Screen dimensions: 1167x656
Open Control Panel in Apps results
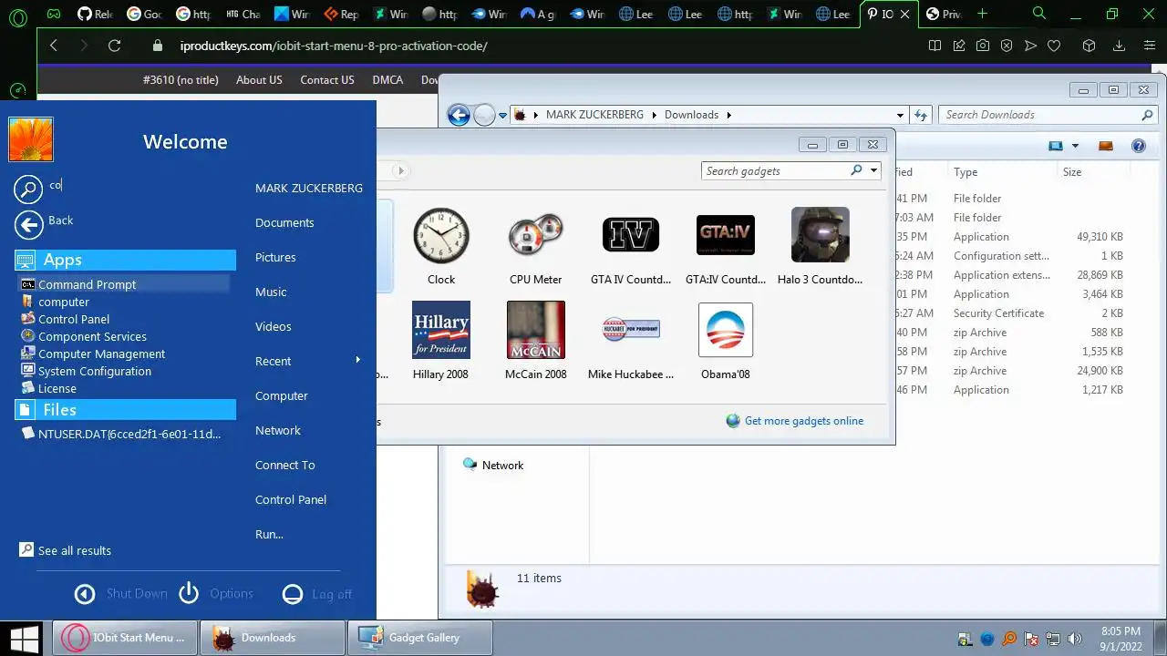tap(74, 319)
